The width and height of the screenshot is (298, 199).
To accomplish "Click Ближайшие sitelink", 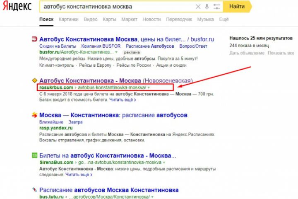I will (x=51, y=122).
